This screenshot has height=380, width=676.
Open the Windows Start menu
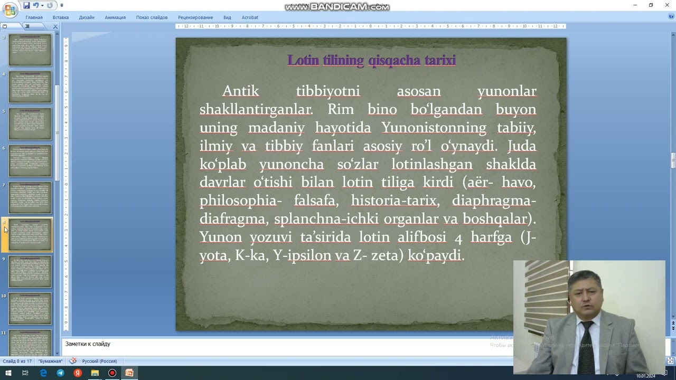click(x=8, y=373)
